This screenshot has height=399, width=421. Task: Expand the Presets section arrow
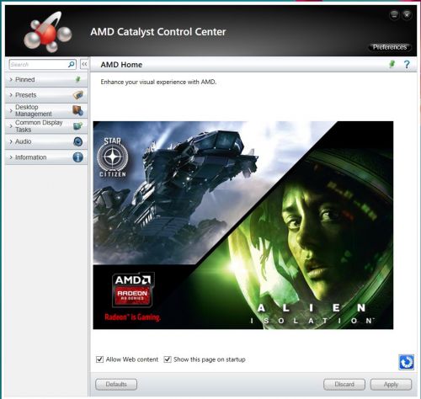(x=11, y=95)
